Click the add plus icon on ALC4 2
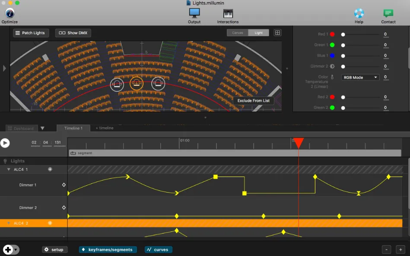410x256 pixels. tap(50, 223)
